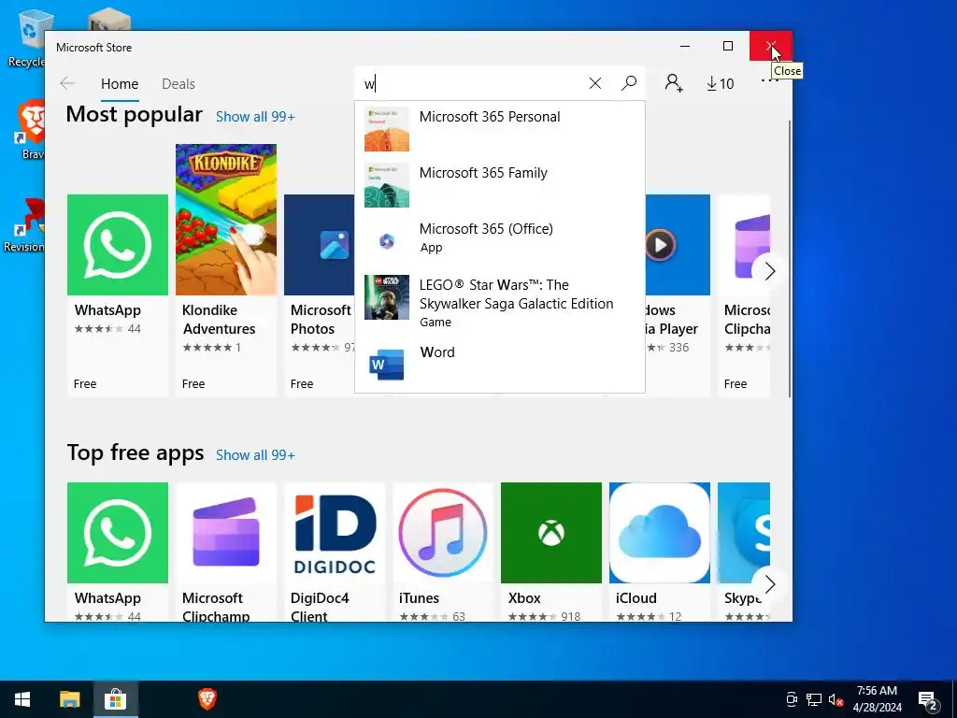This screenshot has width=957, height=718.
Task: Switch to the Deals tab
Action: pos(179,83)
